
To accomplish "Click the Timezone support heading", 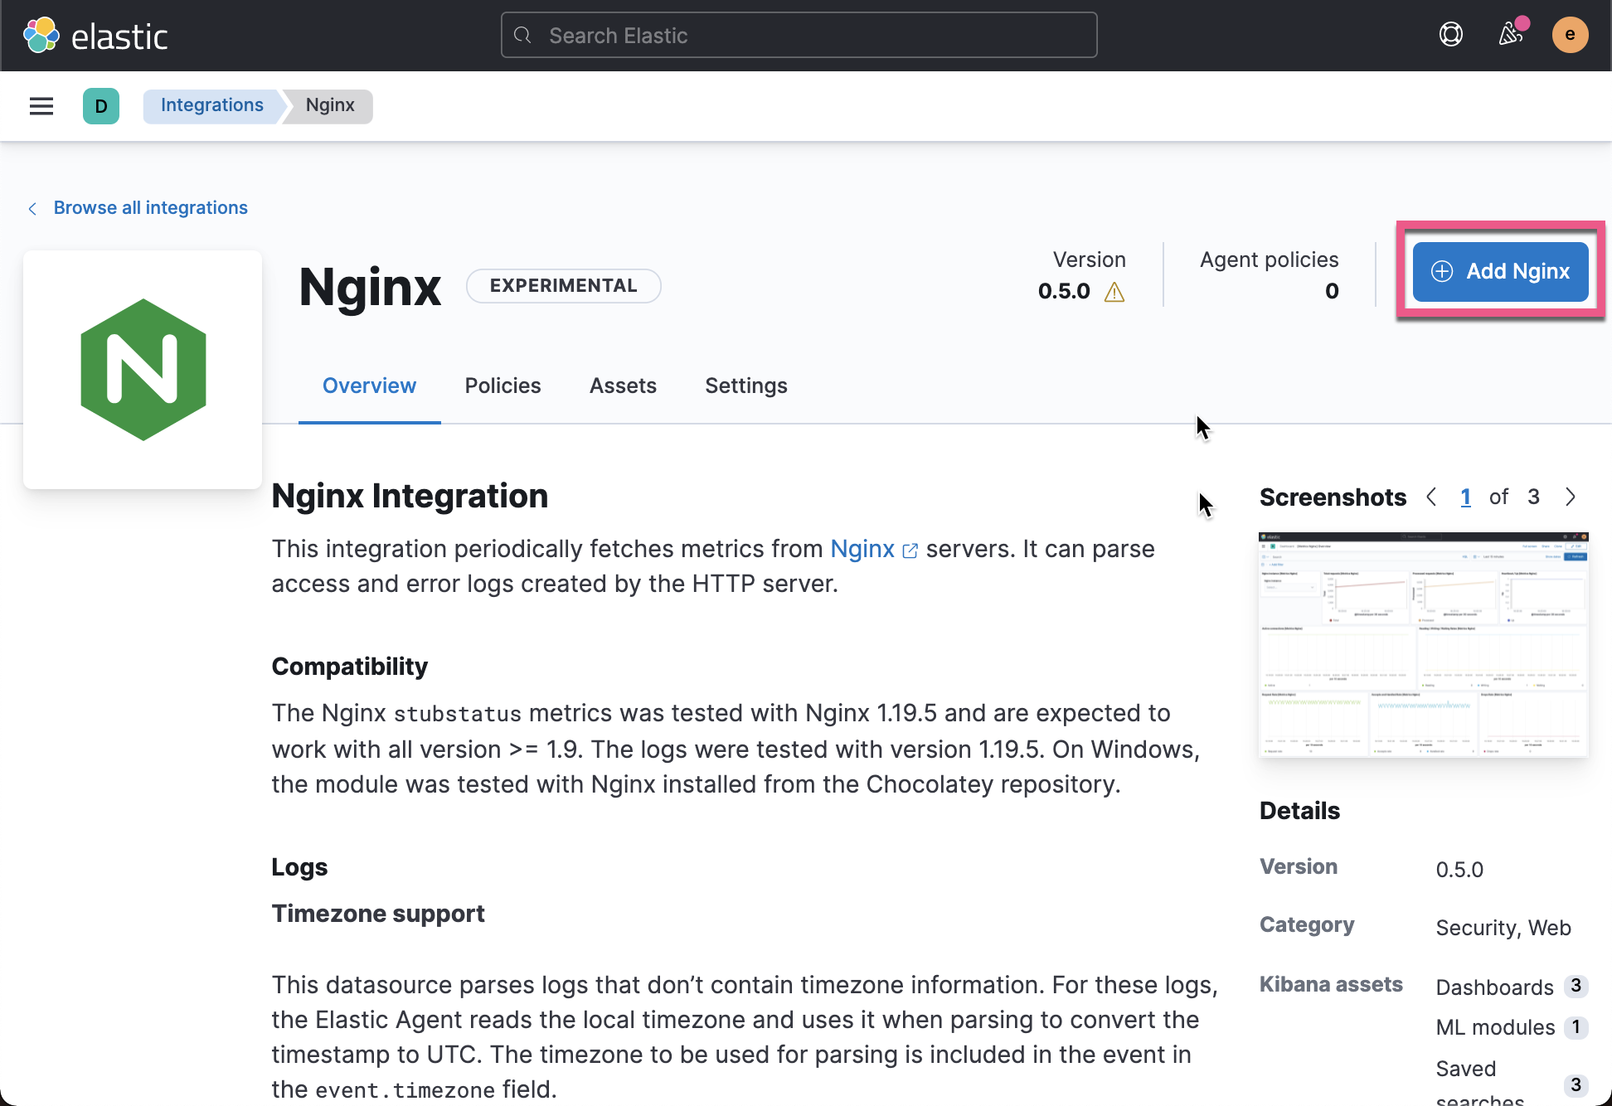I will click(x=378, y=914).
